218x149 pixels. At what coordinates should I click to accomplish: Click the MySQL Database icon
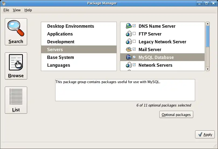pos(129,57)
